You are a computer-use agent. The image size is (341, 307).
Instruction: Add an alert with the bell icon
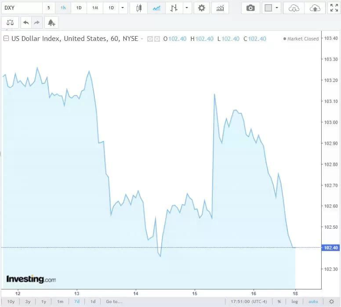point(51,22)
